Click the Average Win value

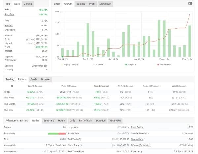[55, 145]
